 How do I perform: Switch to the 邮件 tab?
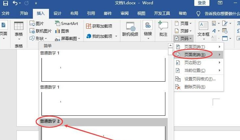[108, 13]
